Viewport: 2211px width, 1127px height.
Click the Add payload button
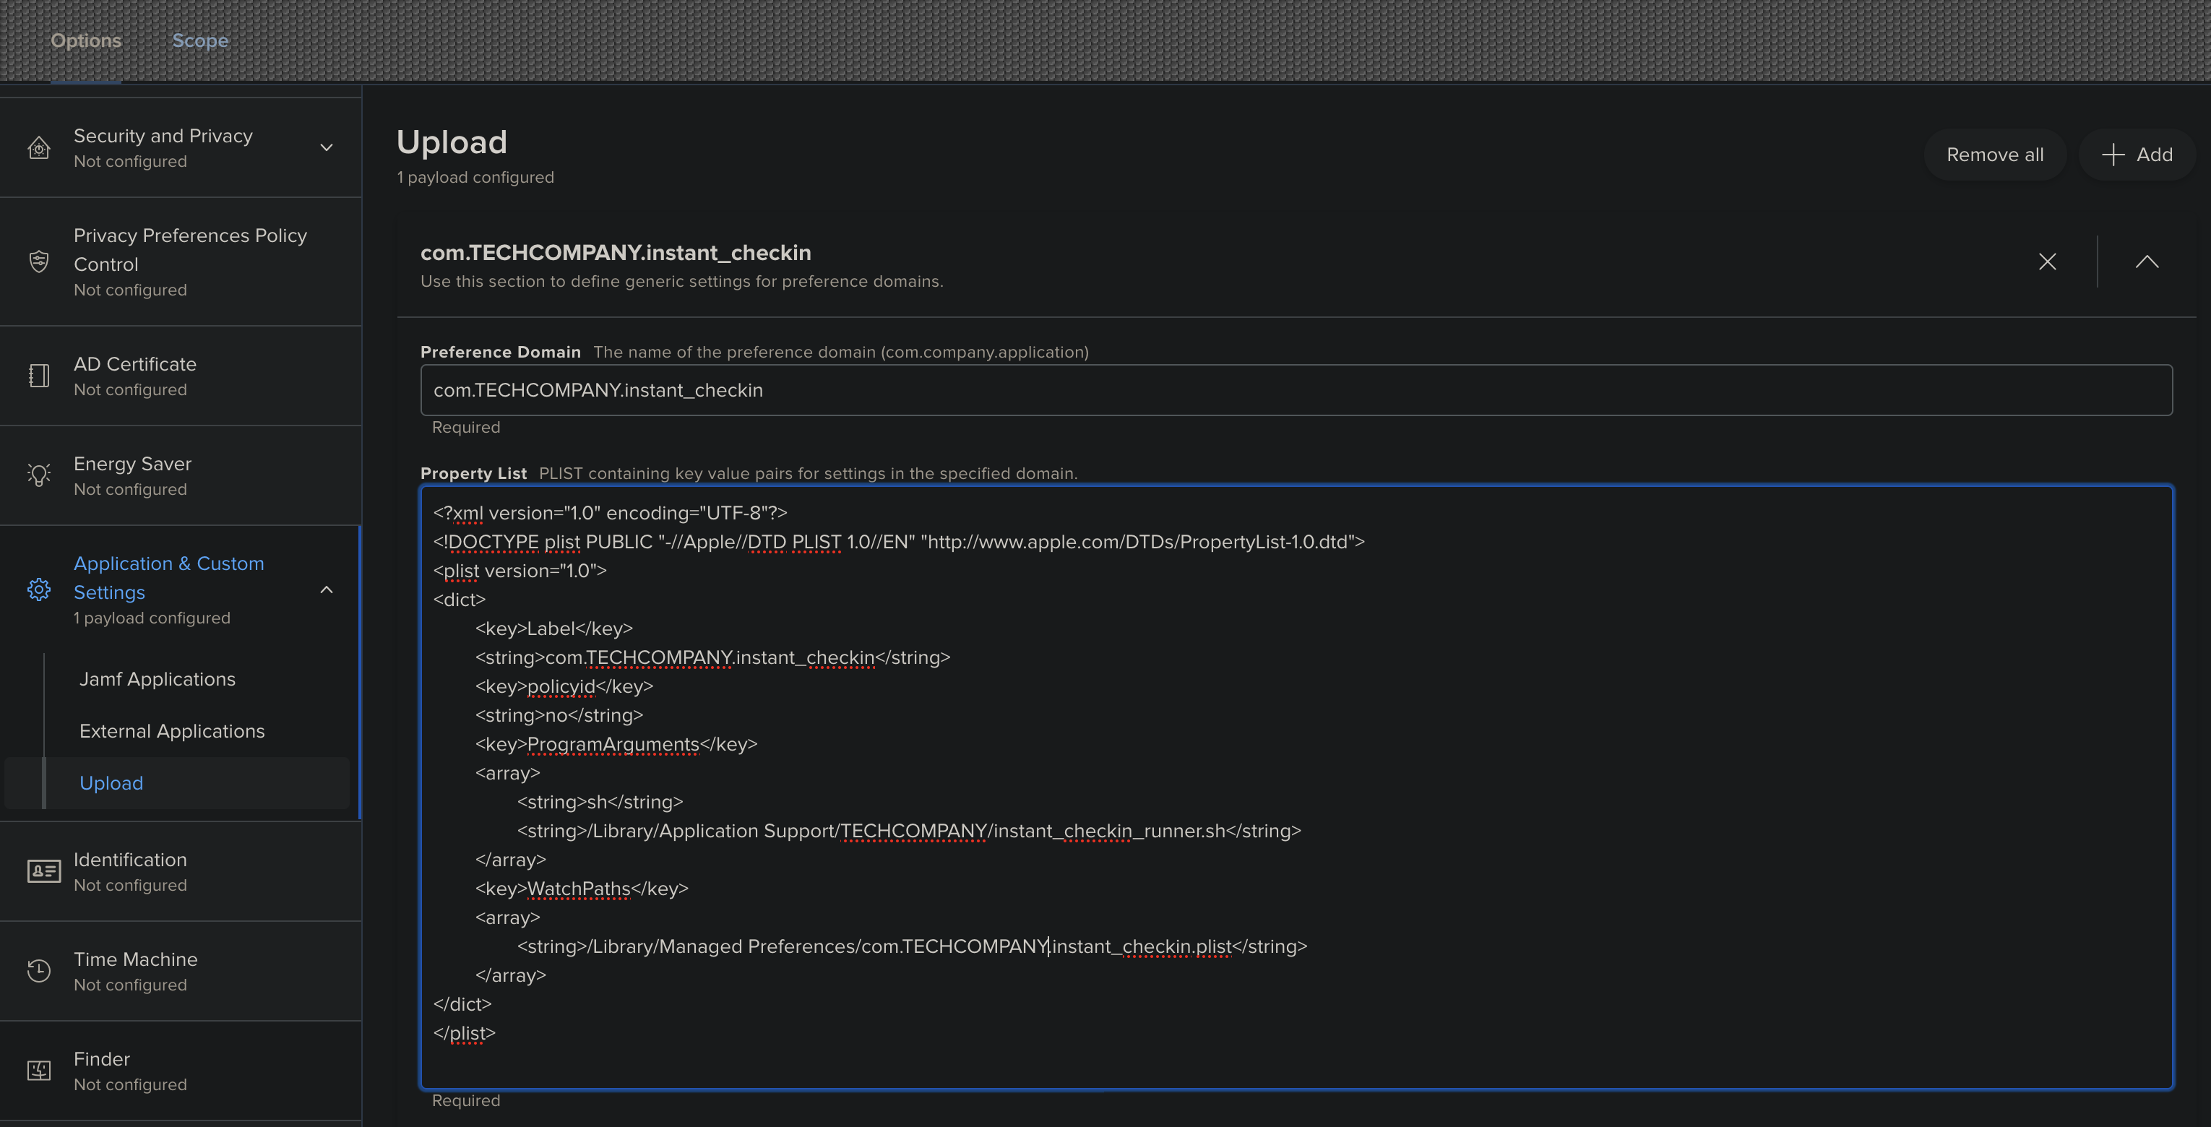2137,155
